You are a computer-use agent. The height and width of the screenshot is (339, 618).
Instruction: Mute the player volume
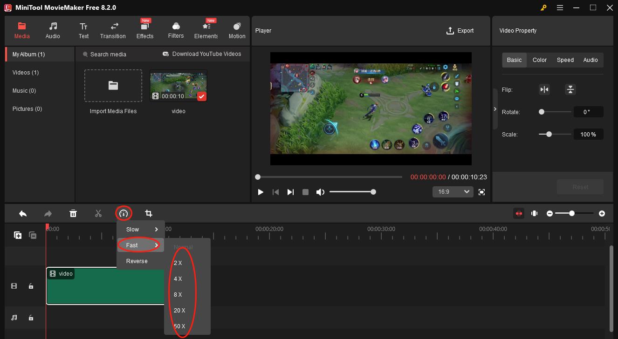pyautogui.click(x=320, y=192)
